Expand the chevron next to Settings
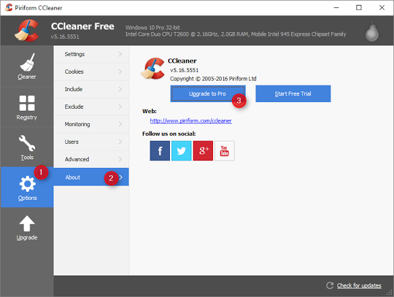 point(121,54)
